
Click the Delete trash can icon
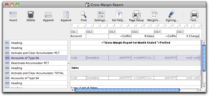point(31,15)
